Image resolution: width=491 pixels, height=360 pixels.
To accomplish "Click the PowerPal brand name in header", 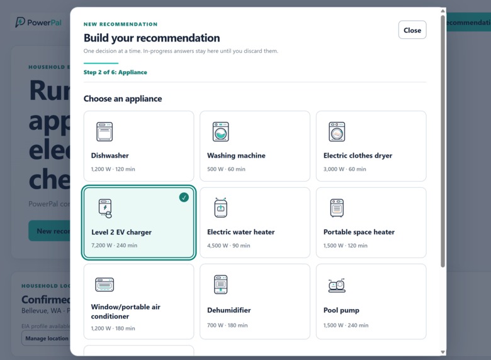I will [x=44, y=23].
